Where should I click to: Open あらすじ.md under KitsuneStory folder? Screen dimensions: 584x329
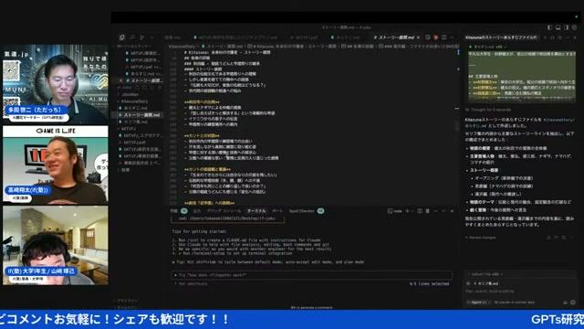[x=136, y=108]
